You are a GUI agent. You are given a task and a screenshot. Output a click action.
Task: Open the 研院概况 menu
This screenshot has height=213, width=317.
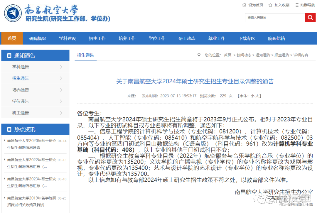coord(38,38)
